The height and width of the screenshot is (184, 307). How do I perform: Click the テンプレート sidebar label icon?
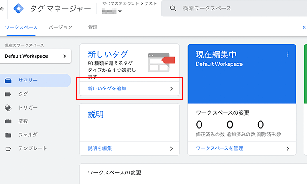click(8, 149)
